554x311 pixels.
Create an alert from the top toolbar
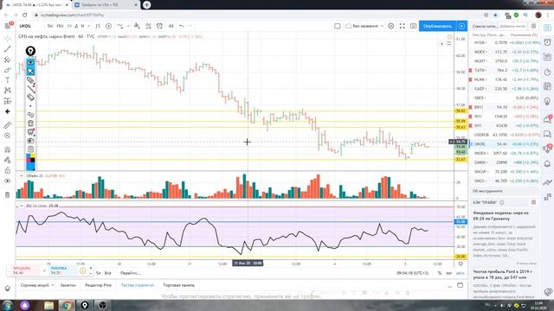pos(159,26)
